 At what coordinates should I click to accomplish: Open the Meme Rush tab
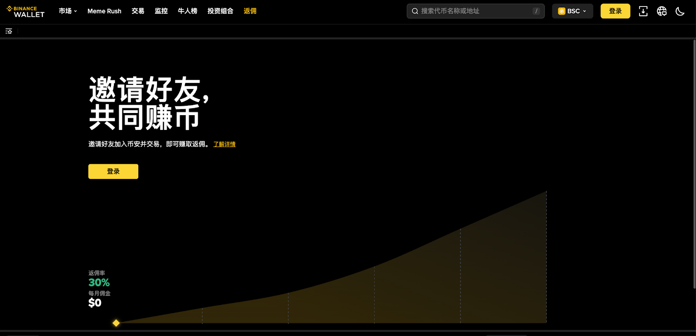(x=104, y=11)
